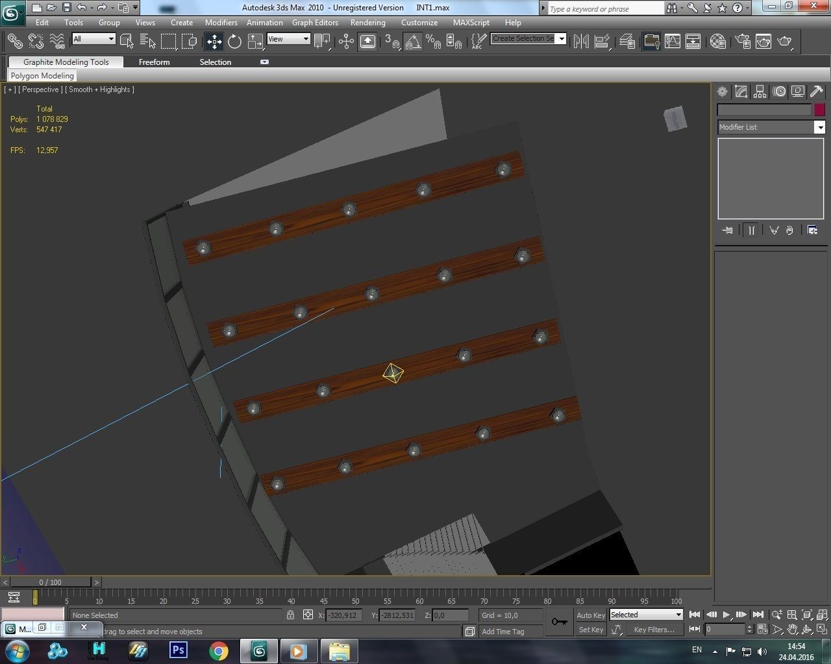Open Select by Name dialog icon
The image size is (831, 664).
[x=148, y=41]
